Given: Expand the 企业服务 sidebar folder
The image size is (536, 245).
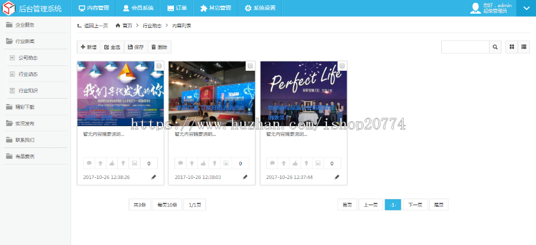Looking at the screenshot, I should (x=10, y=25).
